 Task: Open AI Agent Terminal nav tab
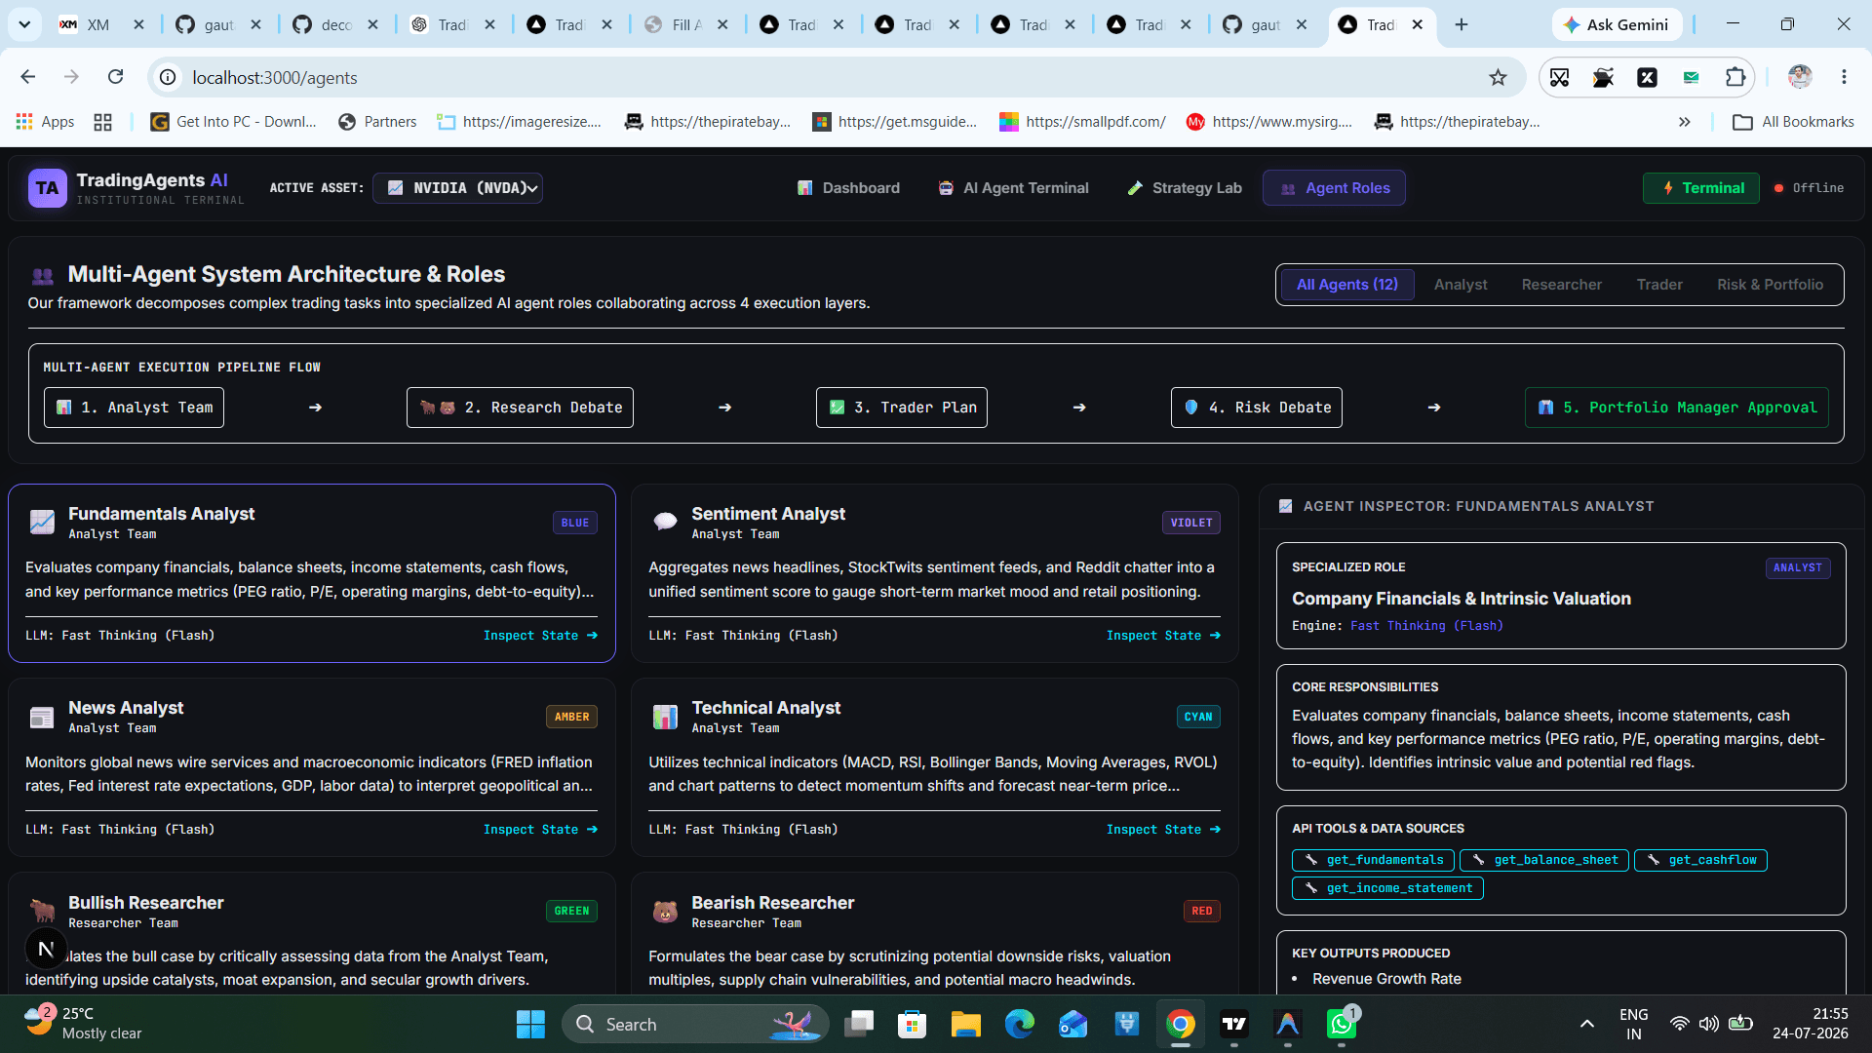pyautogui.click(x=1013, y=188)
